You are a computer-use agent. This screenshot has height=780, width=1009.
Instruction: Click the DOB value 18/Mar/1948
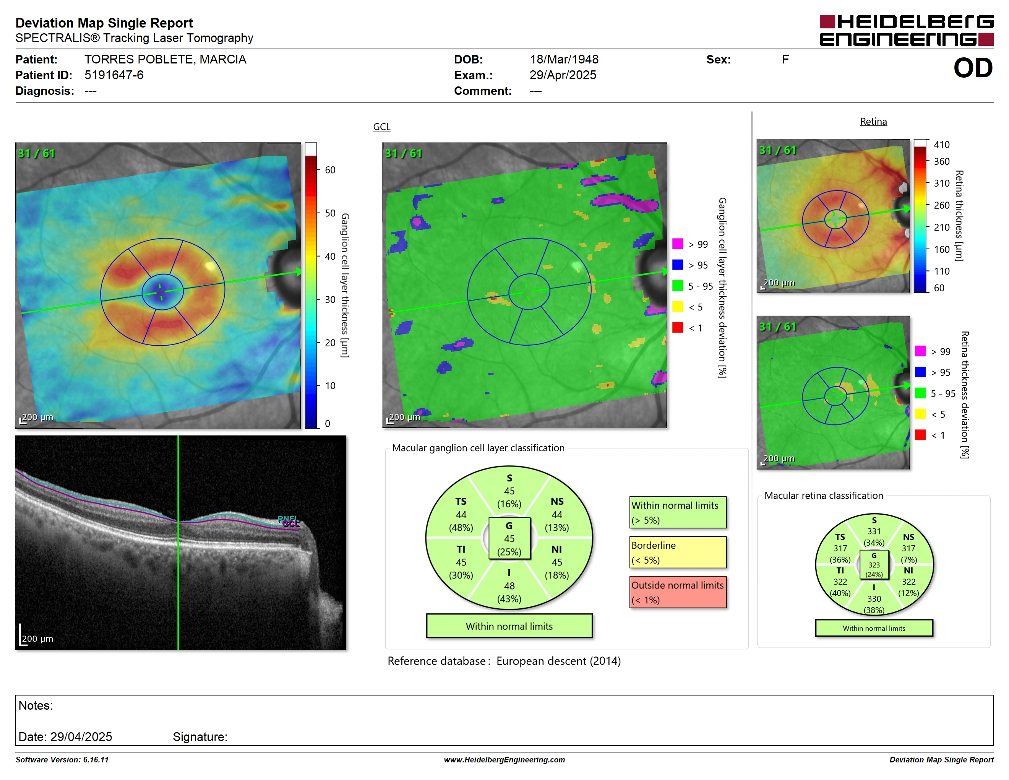click(x=564, y=59)
